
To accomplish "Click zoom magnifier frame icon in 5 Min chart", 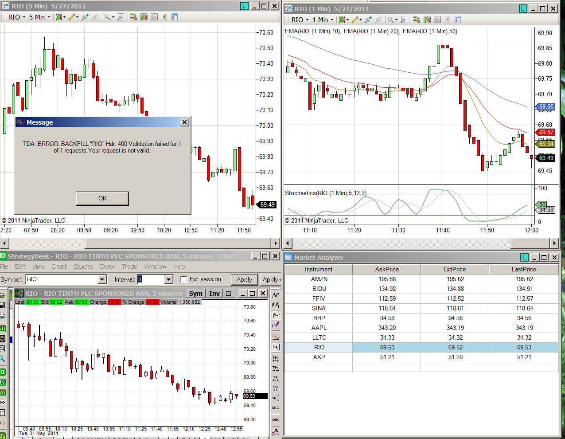I will (x=121, y=17).
